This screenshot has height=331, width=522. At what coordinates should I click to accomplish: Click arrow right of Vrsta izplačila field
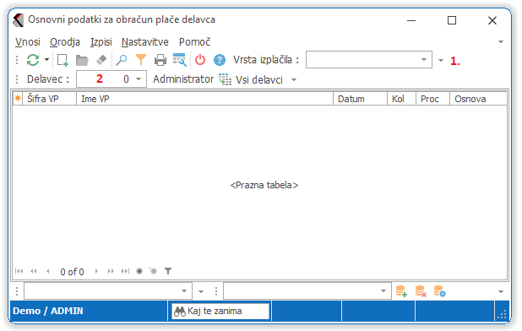click(441, 60)
